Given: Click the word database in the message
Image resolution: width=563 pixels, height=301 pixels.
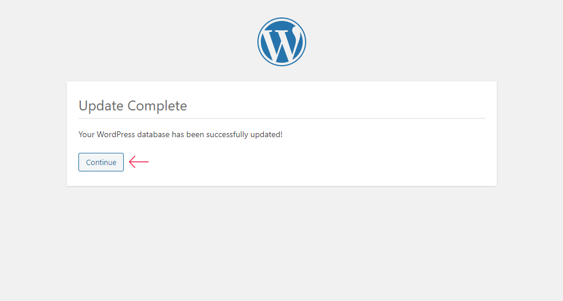Looking at the screenshot, I should [x=153, y=134].
